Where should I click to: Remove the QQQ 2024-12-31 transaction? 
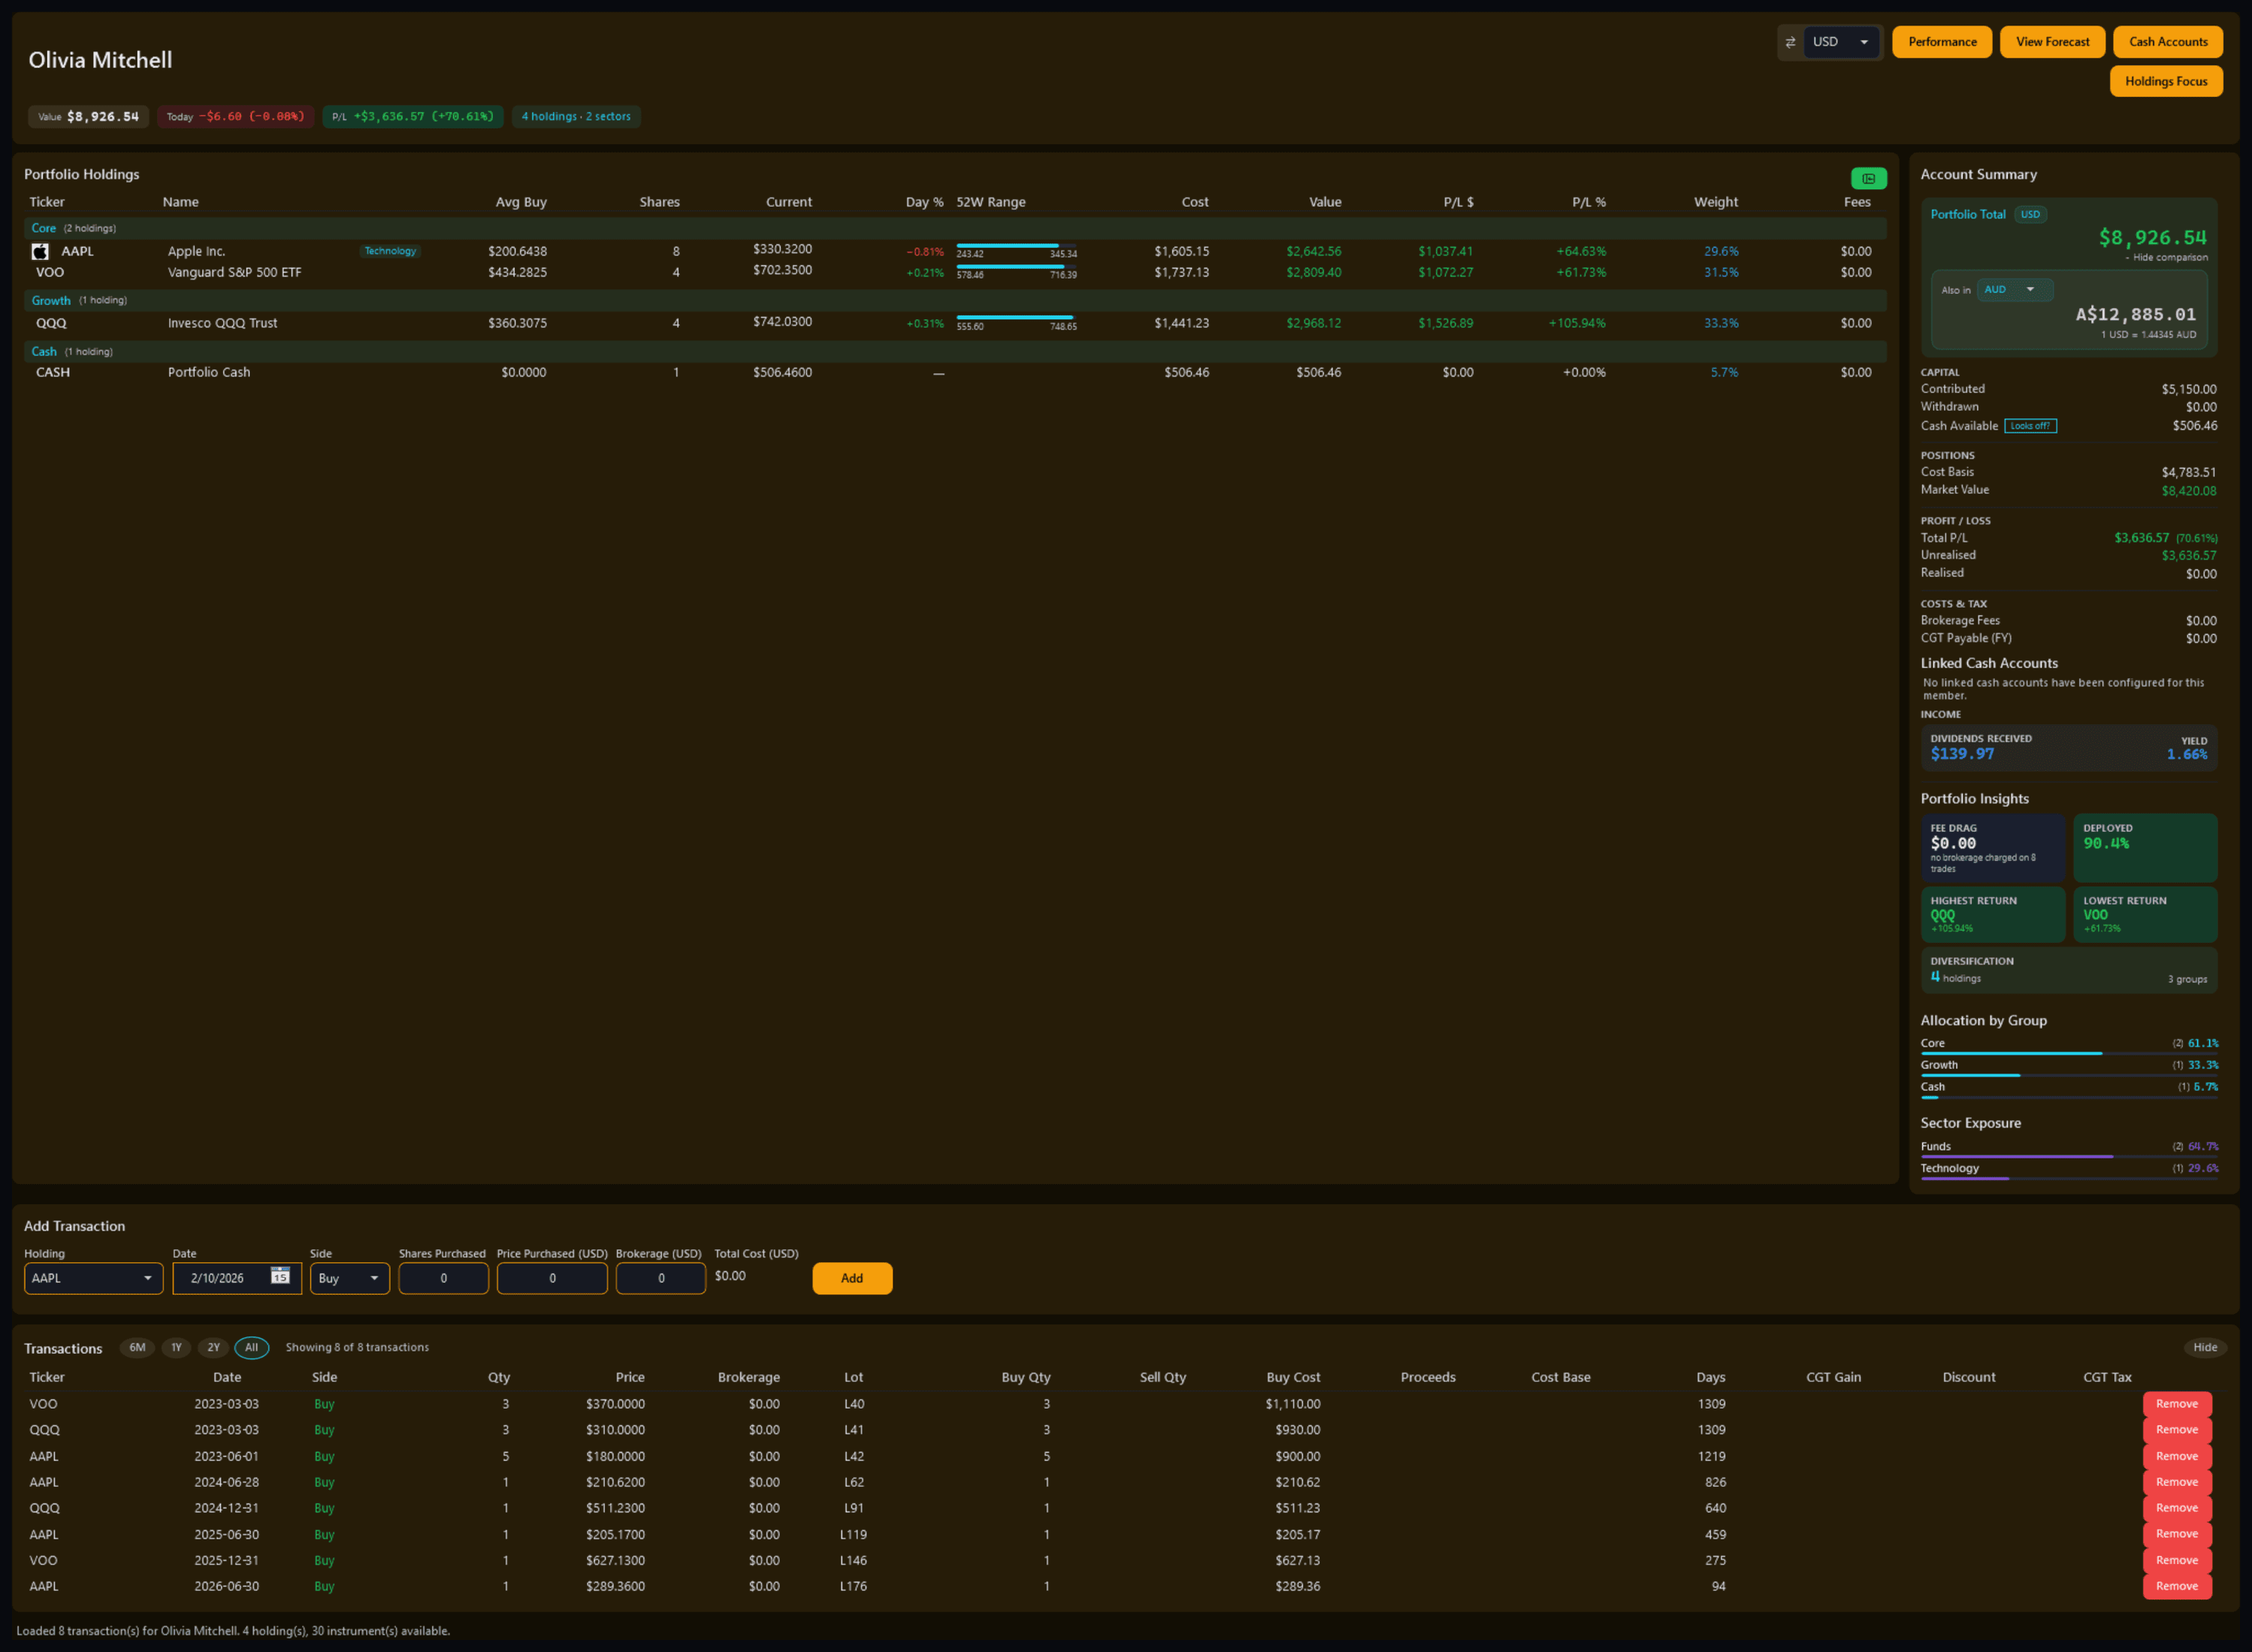point(2176,1508)
